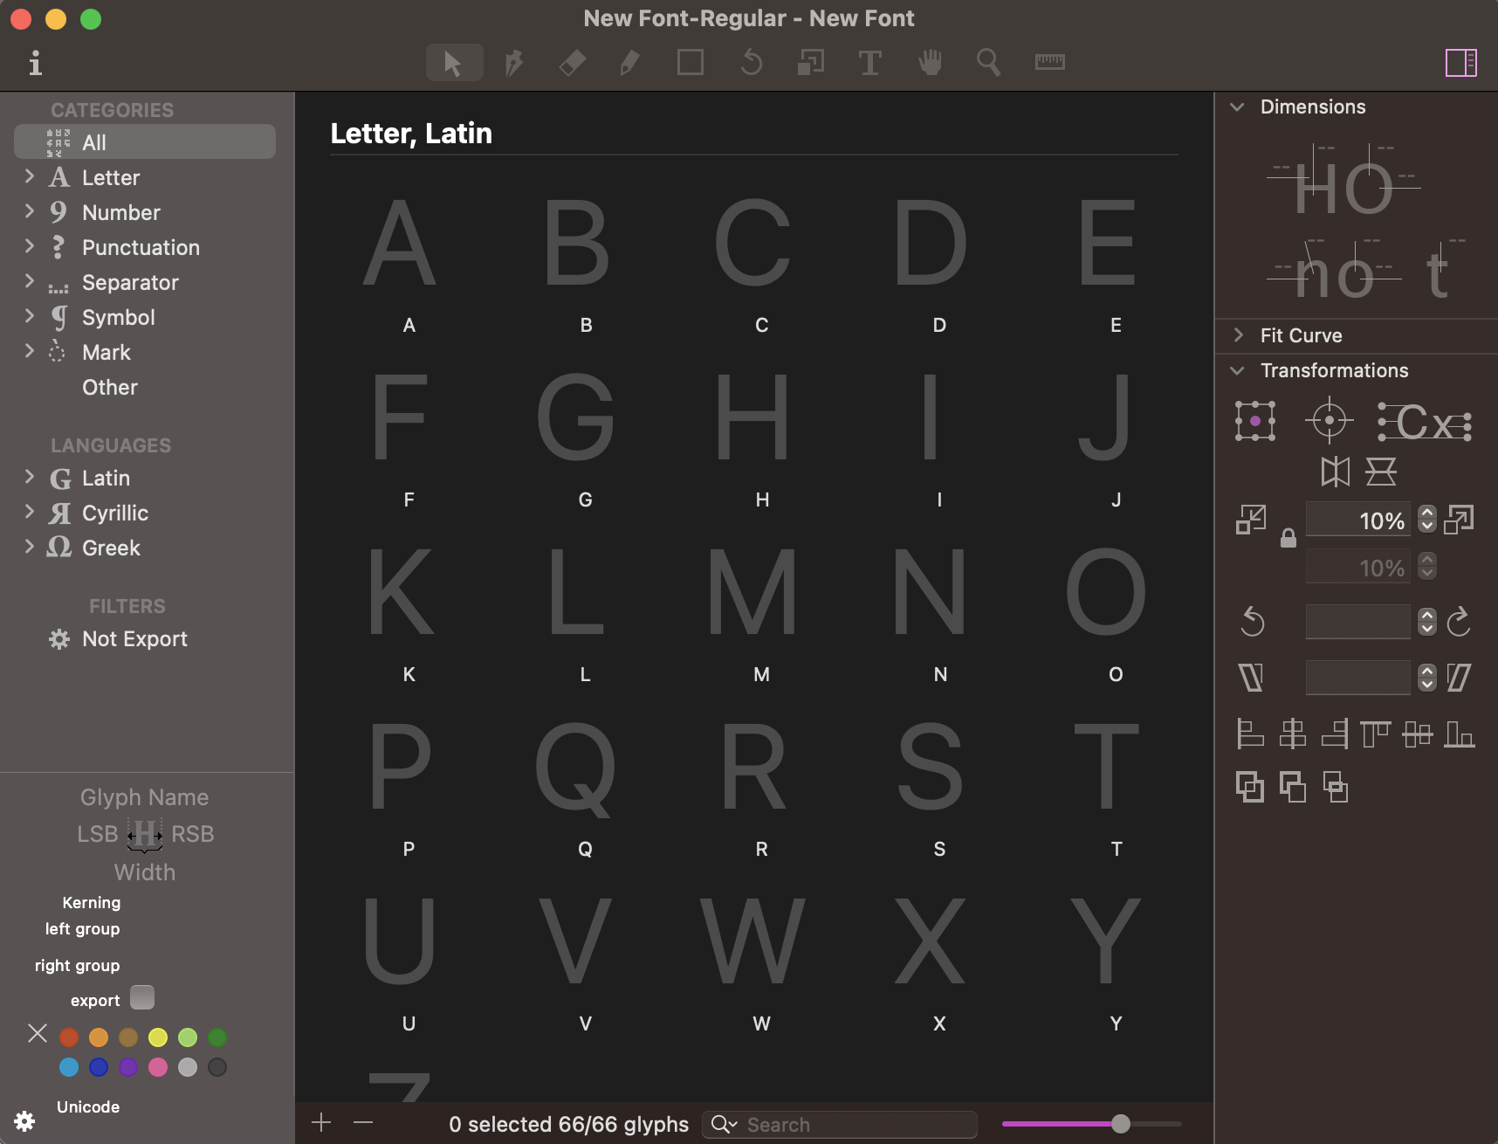Screen dimensions: 1498x1144
Task: Click the mirror vertically icon
Action: (1381, 472)
